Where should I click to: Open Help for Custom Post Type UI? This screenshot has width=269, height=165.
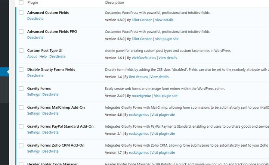pyautogui.click(x=43, y=56)
